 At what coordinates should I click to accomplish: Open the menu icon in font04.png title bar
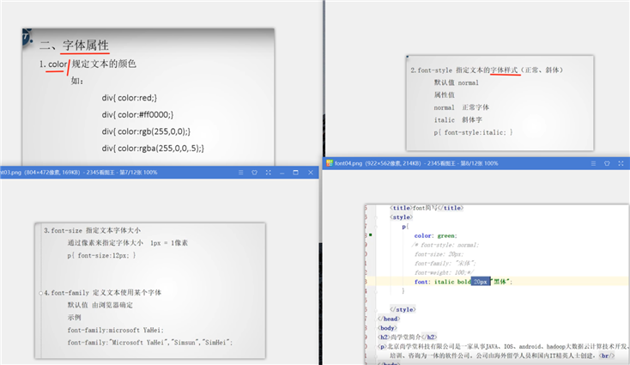(x=593, y=164)
